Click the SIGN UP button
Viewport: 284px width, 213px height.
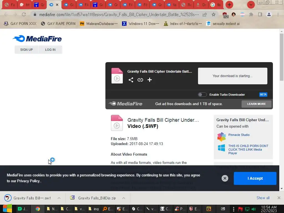coord(26,50)
